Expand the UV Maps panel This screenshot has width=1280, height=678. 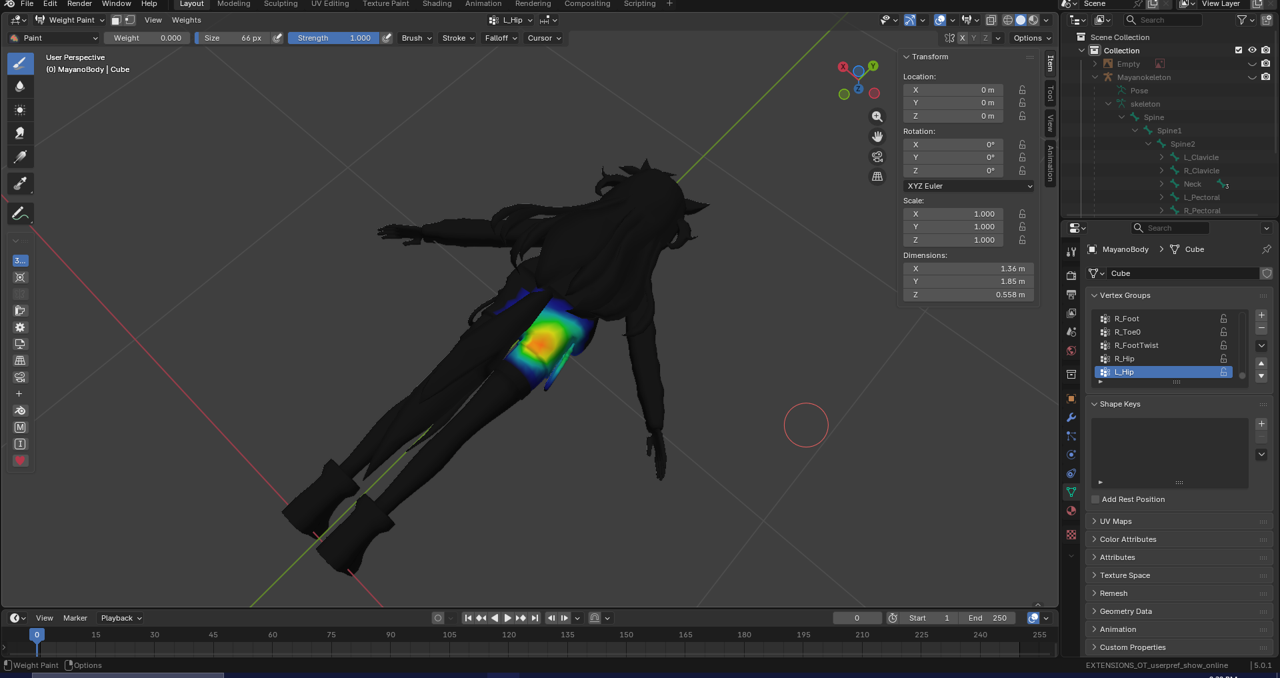[1115, 521]
